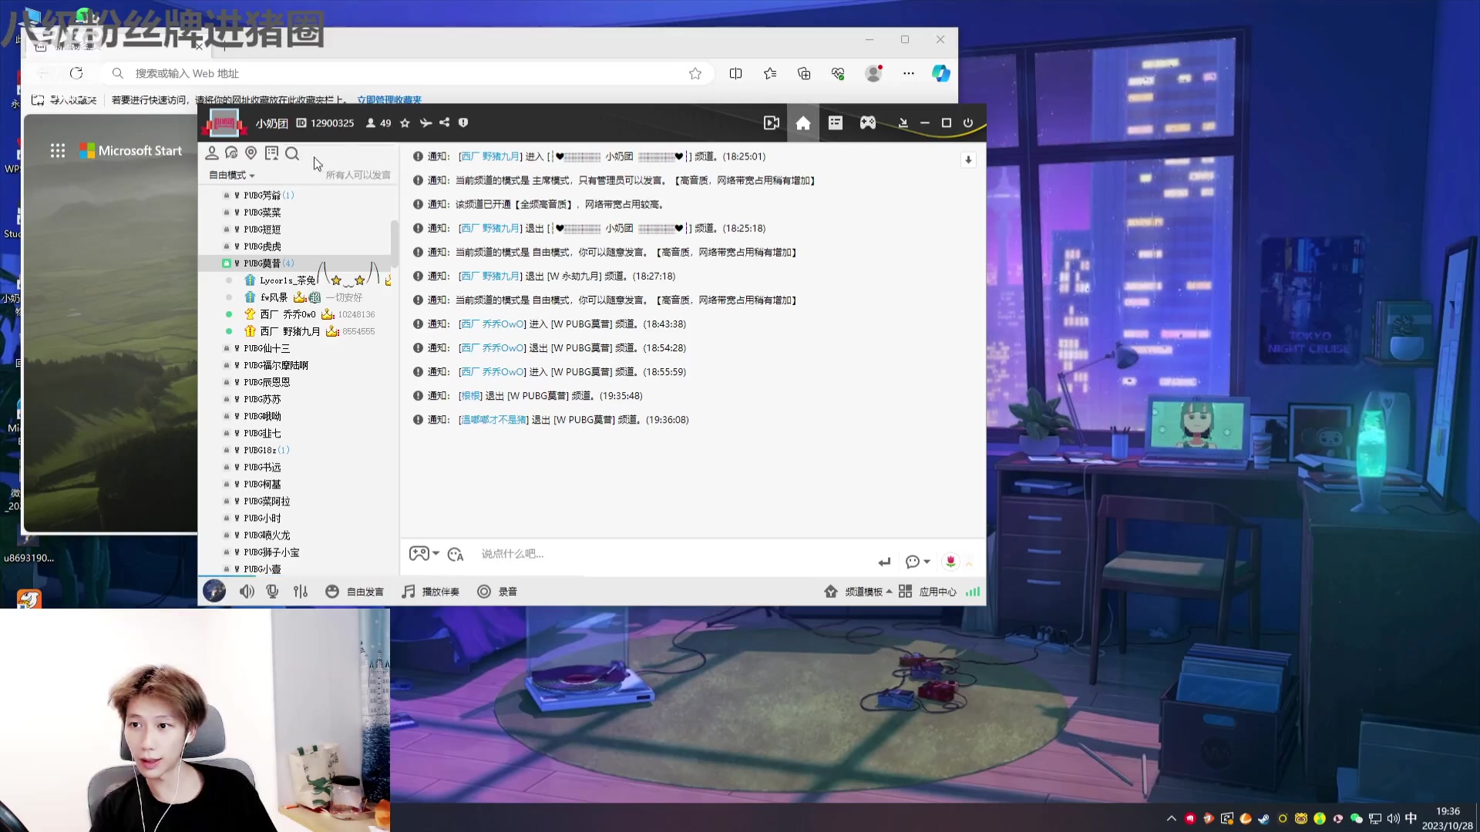Open the 自由模式 mode dropdown
1480x832 pixels.
(x=231, y=175)
